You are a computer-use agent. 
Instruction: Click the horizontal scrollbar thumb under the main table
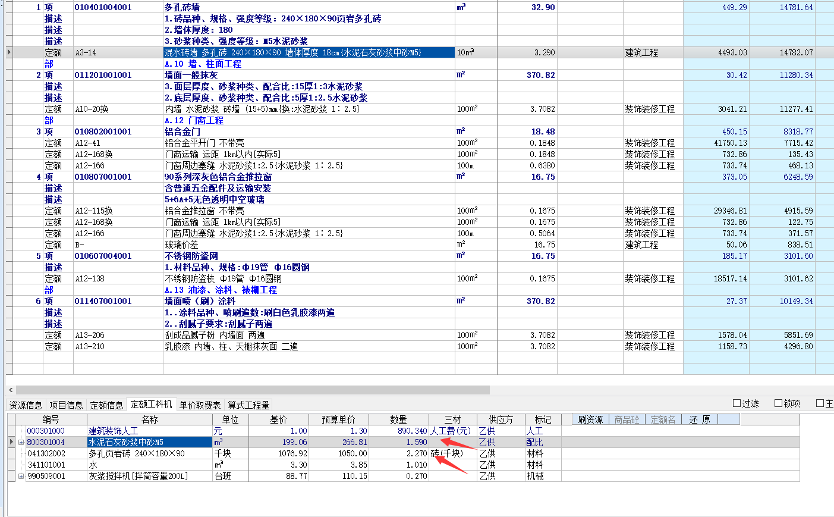pyautogui.click(x=253, y=390)
